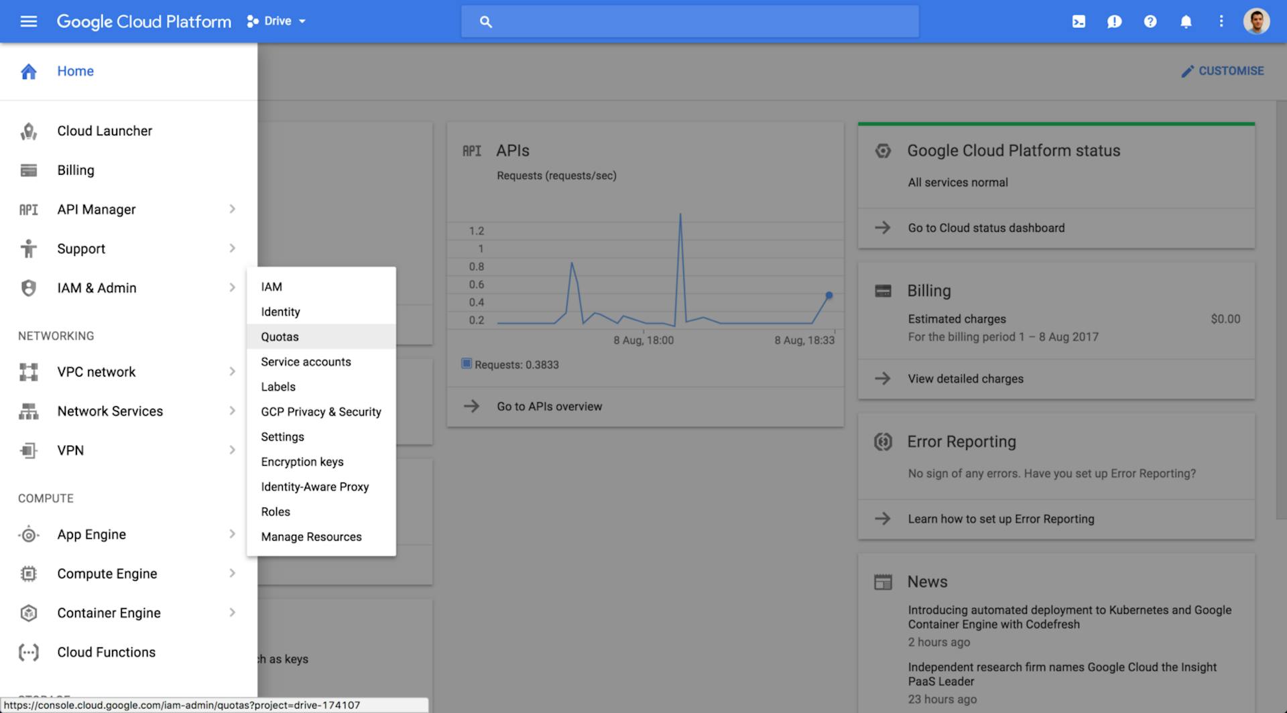This screenshot has width=1287, height=713.
Task: Expand the Support submenu chevron
Action: tap(233, 248)
